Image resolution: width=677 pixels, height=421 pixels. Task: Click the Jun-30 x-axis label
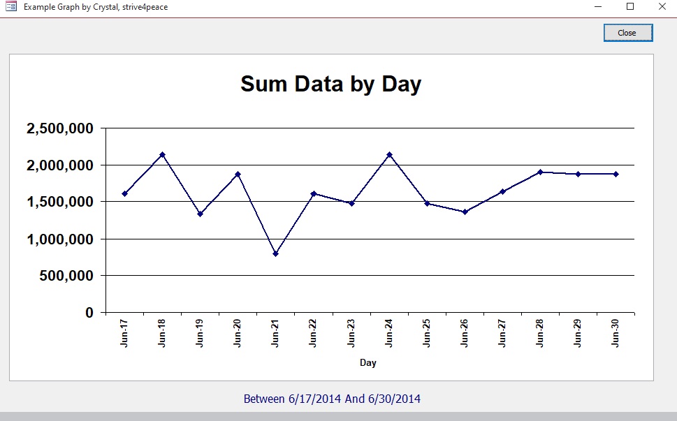pos(616,333)
